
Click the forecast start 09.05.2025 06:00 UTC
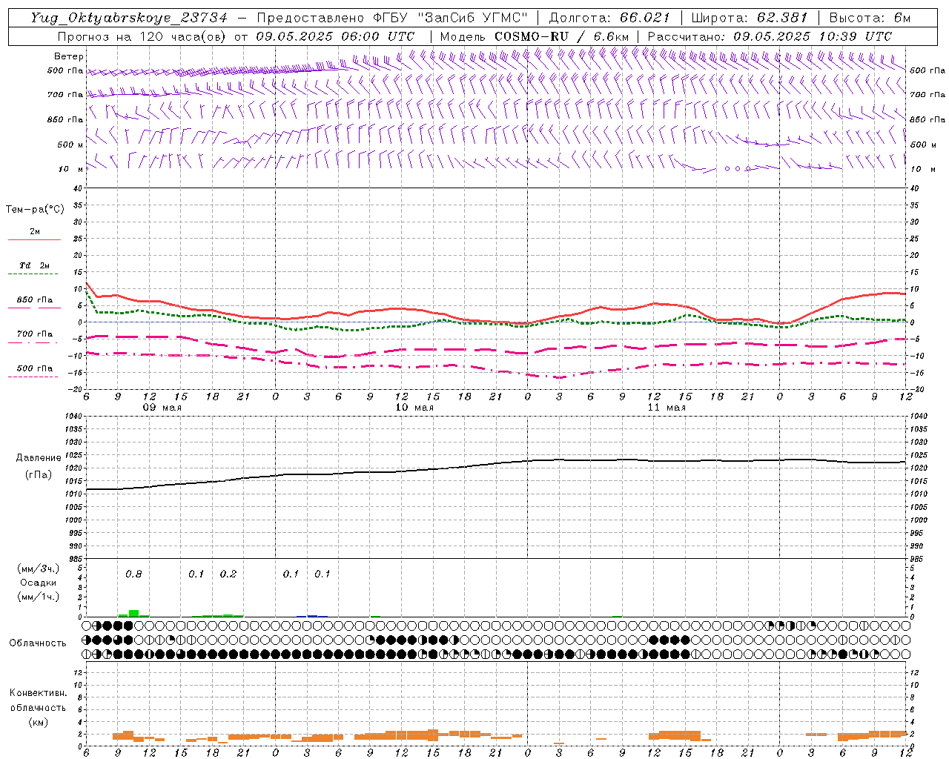coord(335,36)
